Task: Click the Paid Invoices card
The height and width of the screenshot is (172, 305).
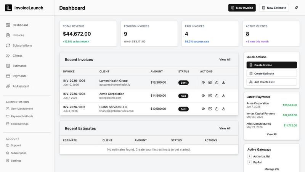Action: coord(210,34)
